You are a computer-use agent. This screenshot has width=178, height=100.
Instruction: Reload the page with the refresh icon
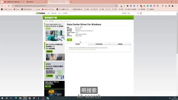point(9,6)
